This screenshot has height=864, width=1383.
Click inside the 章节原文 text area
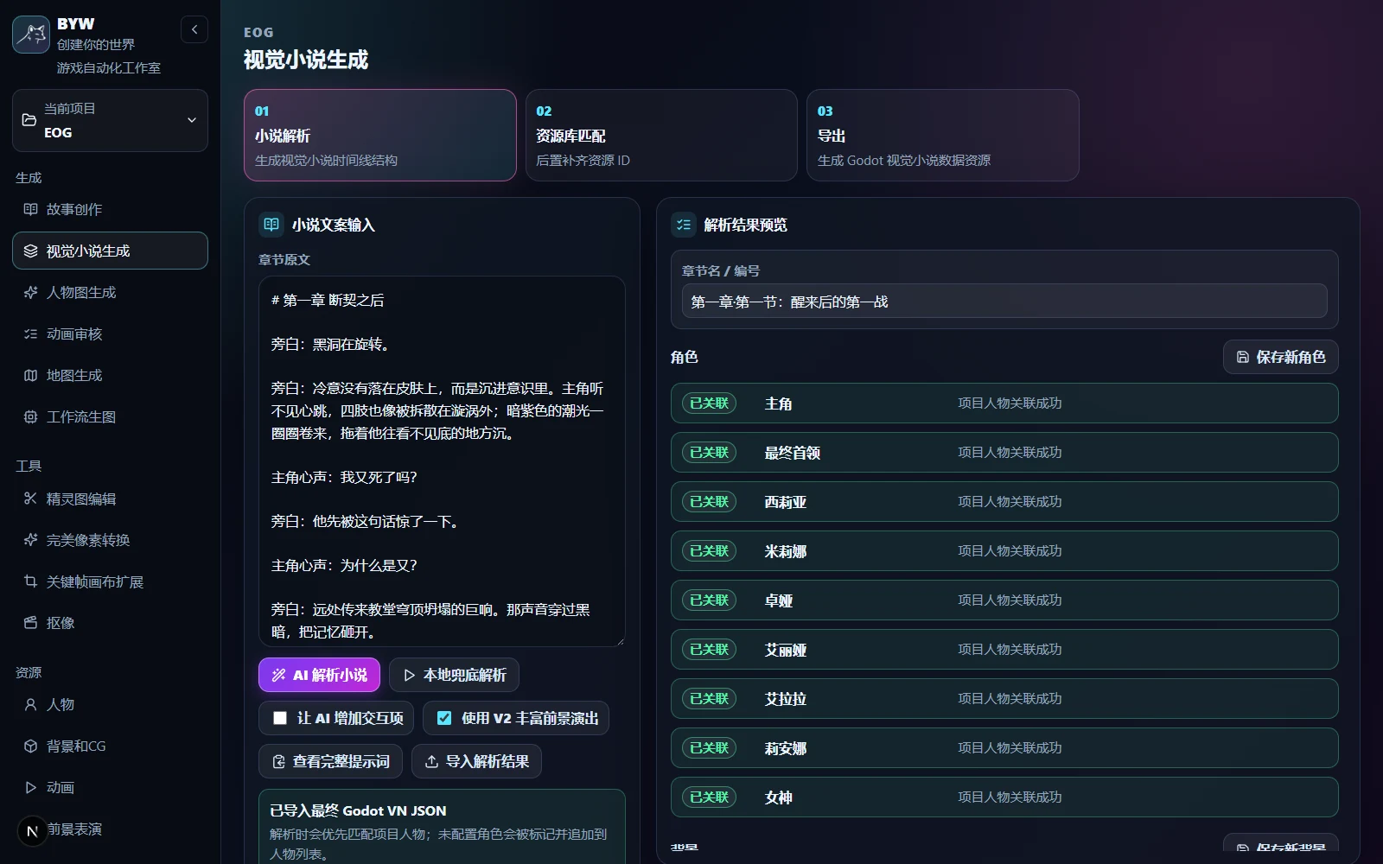click(x=442, y=461)
